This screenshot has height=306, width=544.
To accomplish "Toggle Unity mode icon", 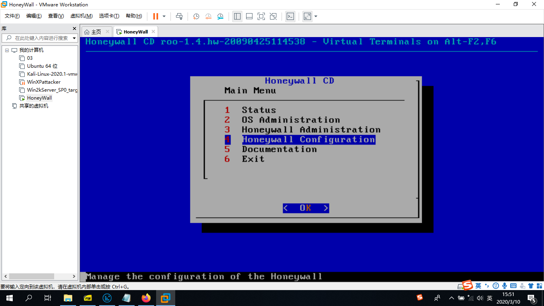I will [273, 16].
